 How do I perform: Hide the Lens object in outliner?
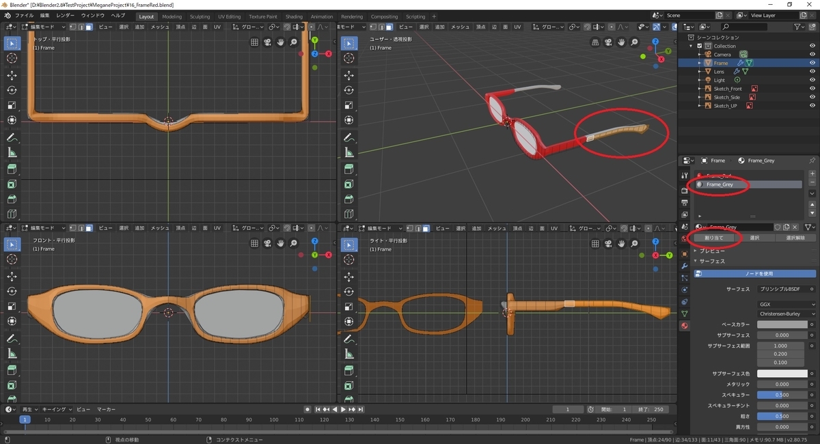pyautogui.click(x=812, y=71)
